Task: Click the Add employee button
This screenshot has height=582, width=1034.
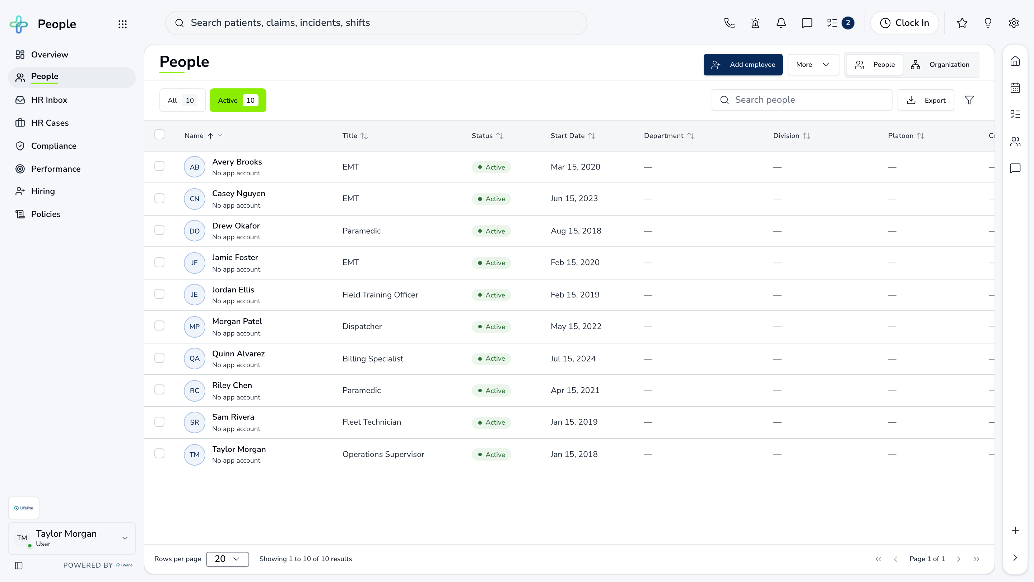Action: (x=743, y=65)
